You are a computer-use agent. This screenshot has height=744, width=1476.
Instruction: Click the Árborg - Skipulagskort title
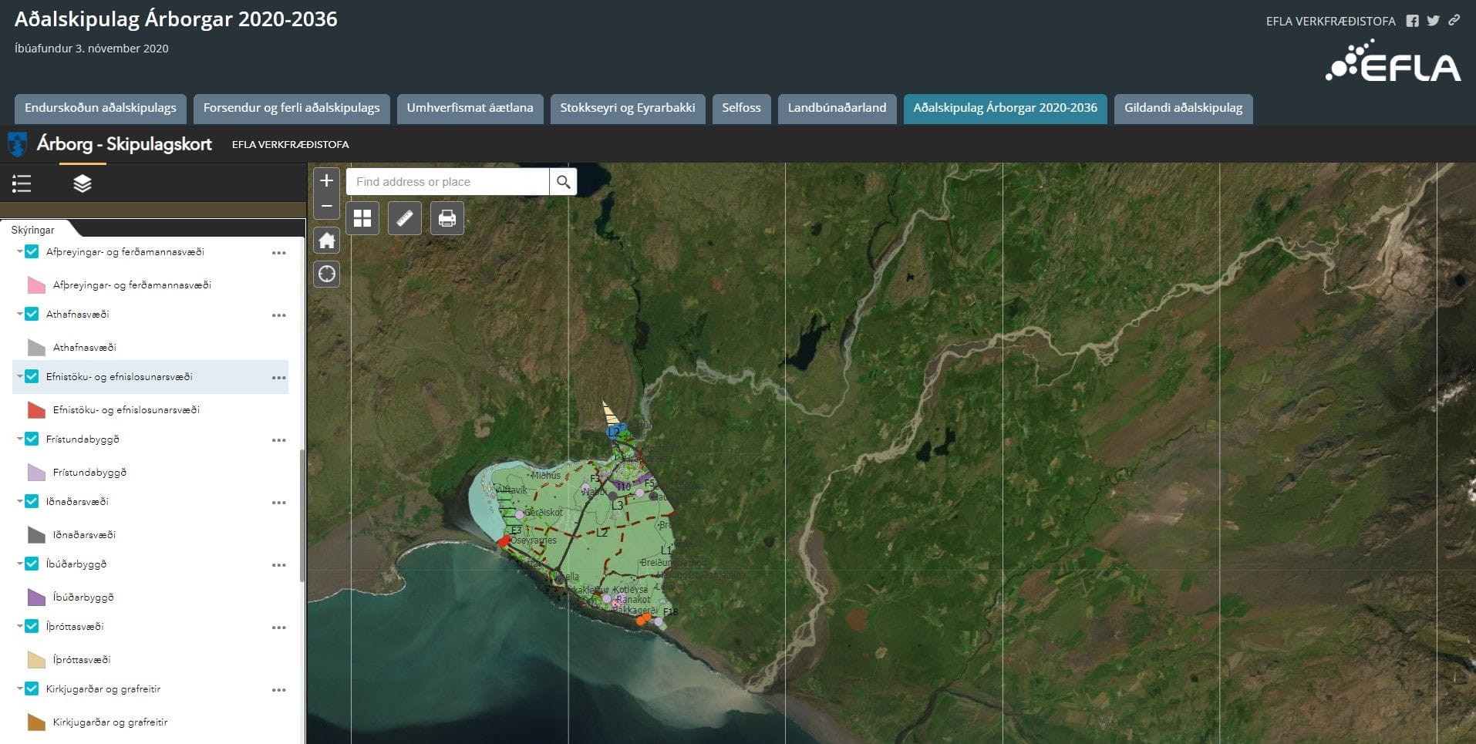pos(124,144)
